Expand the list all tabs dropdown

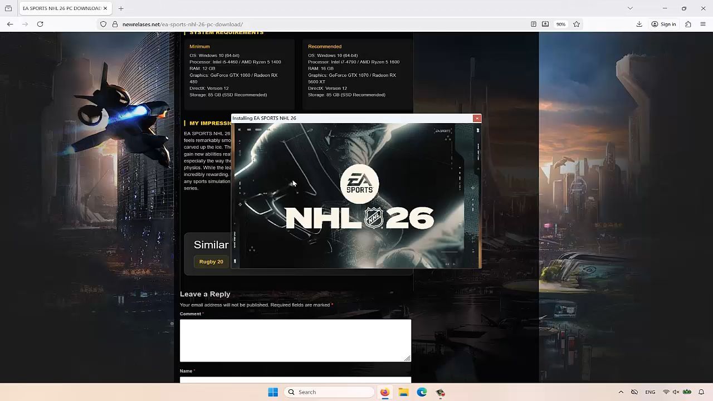tap(630, 8)
